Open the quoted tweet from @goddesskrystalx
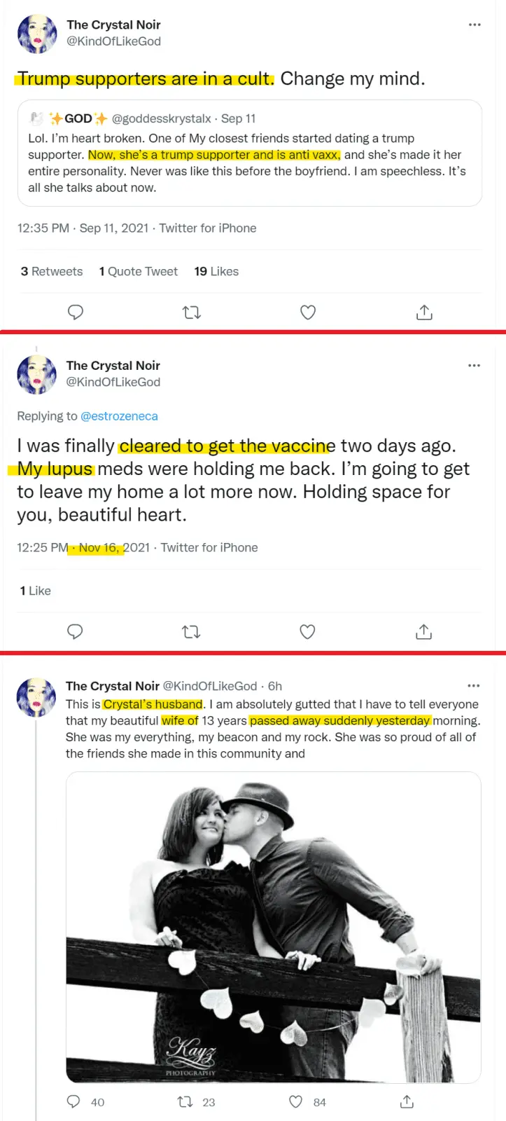This screenshot has height=1121, width=506. click(x=249, y=163)
